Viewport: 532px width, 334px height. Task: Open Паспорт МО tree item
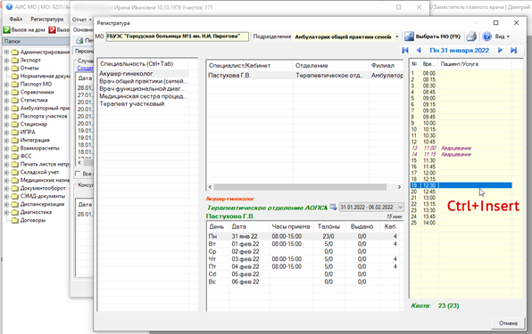(36, 84)
